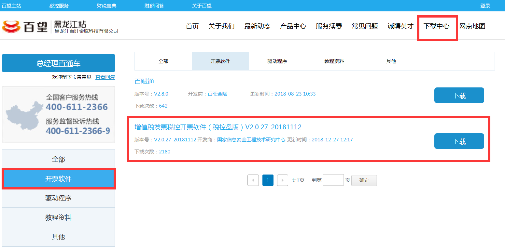Download 增值税发票税控开票软件 V2.0.27
The height and width of the screenshot is (247, 505).
459,141
